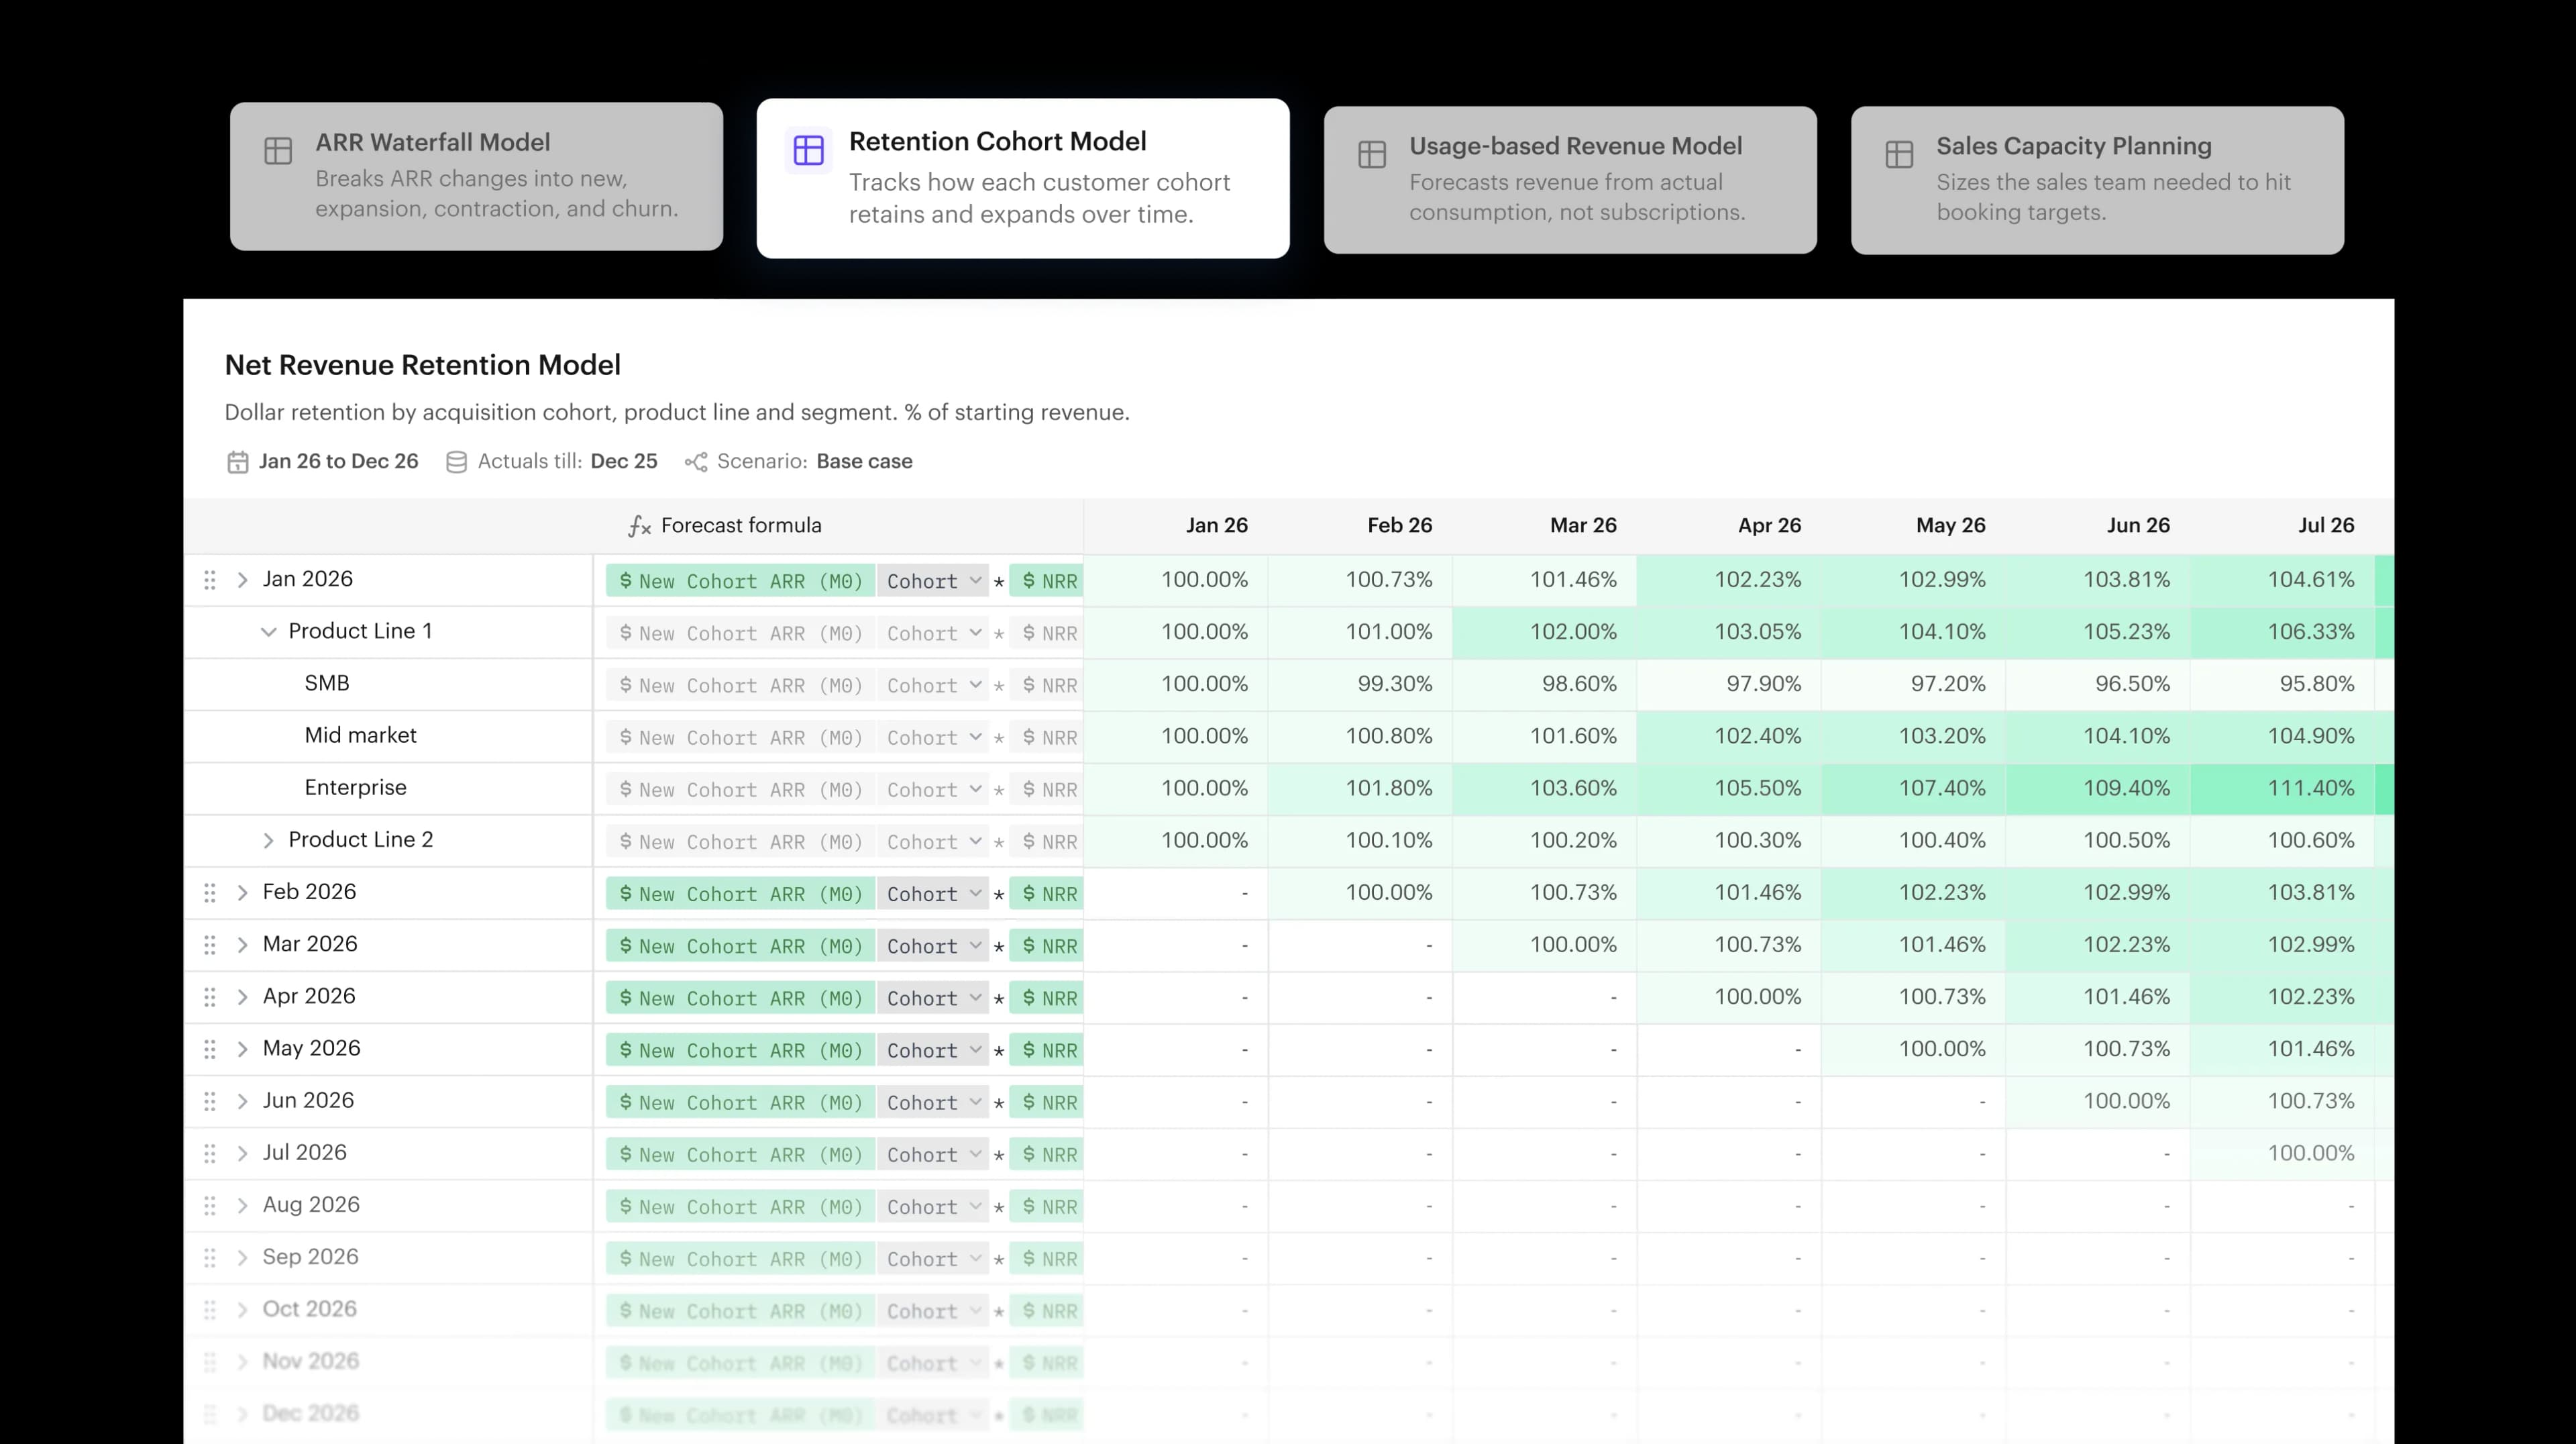Open the Cohort dropdown in SMB row formula
Viewport: 2576px width, 1444px height.
click(933, 685)
